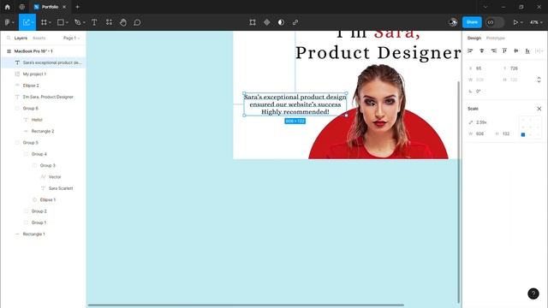Open the tab list chevron in title bar
Image resolution: width=548 pixels, height=308 pixels.
click(485, 7)
